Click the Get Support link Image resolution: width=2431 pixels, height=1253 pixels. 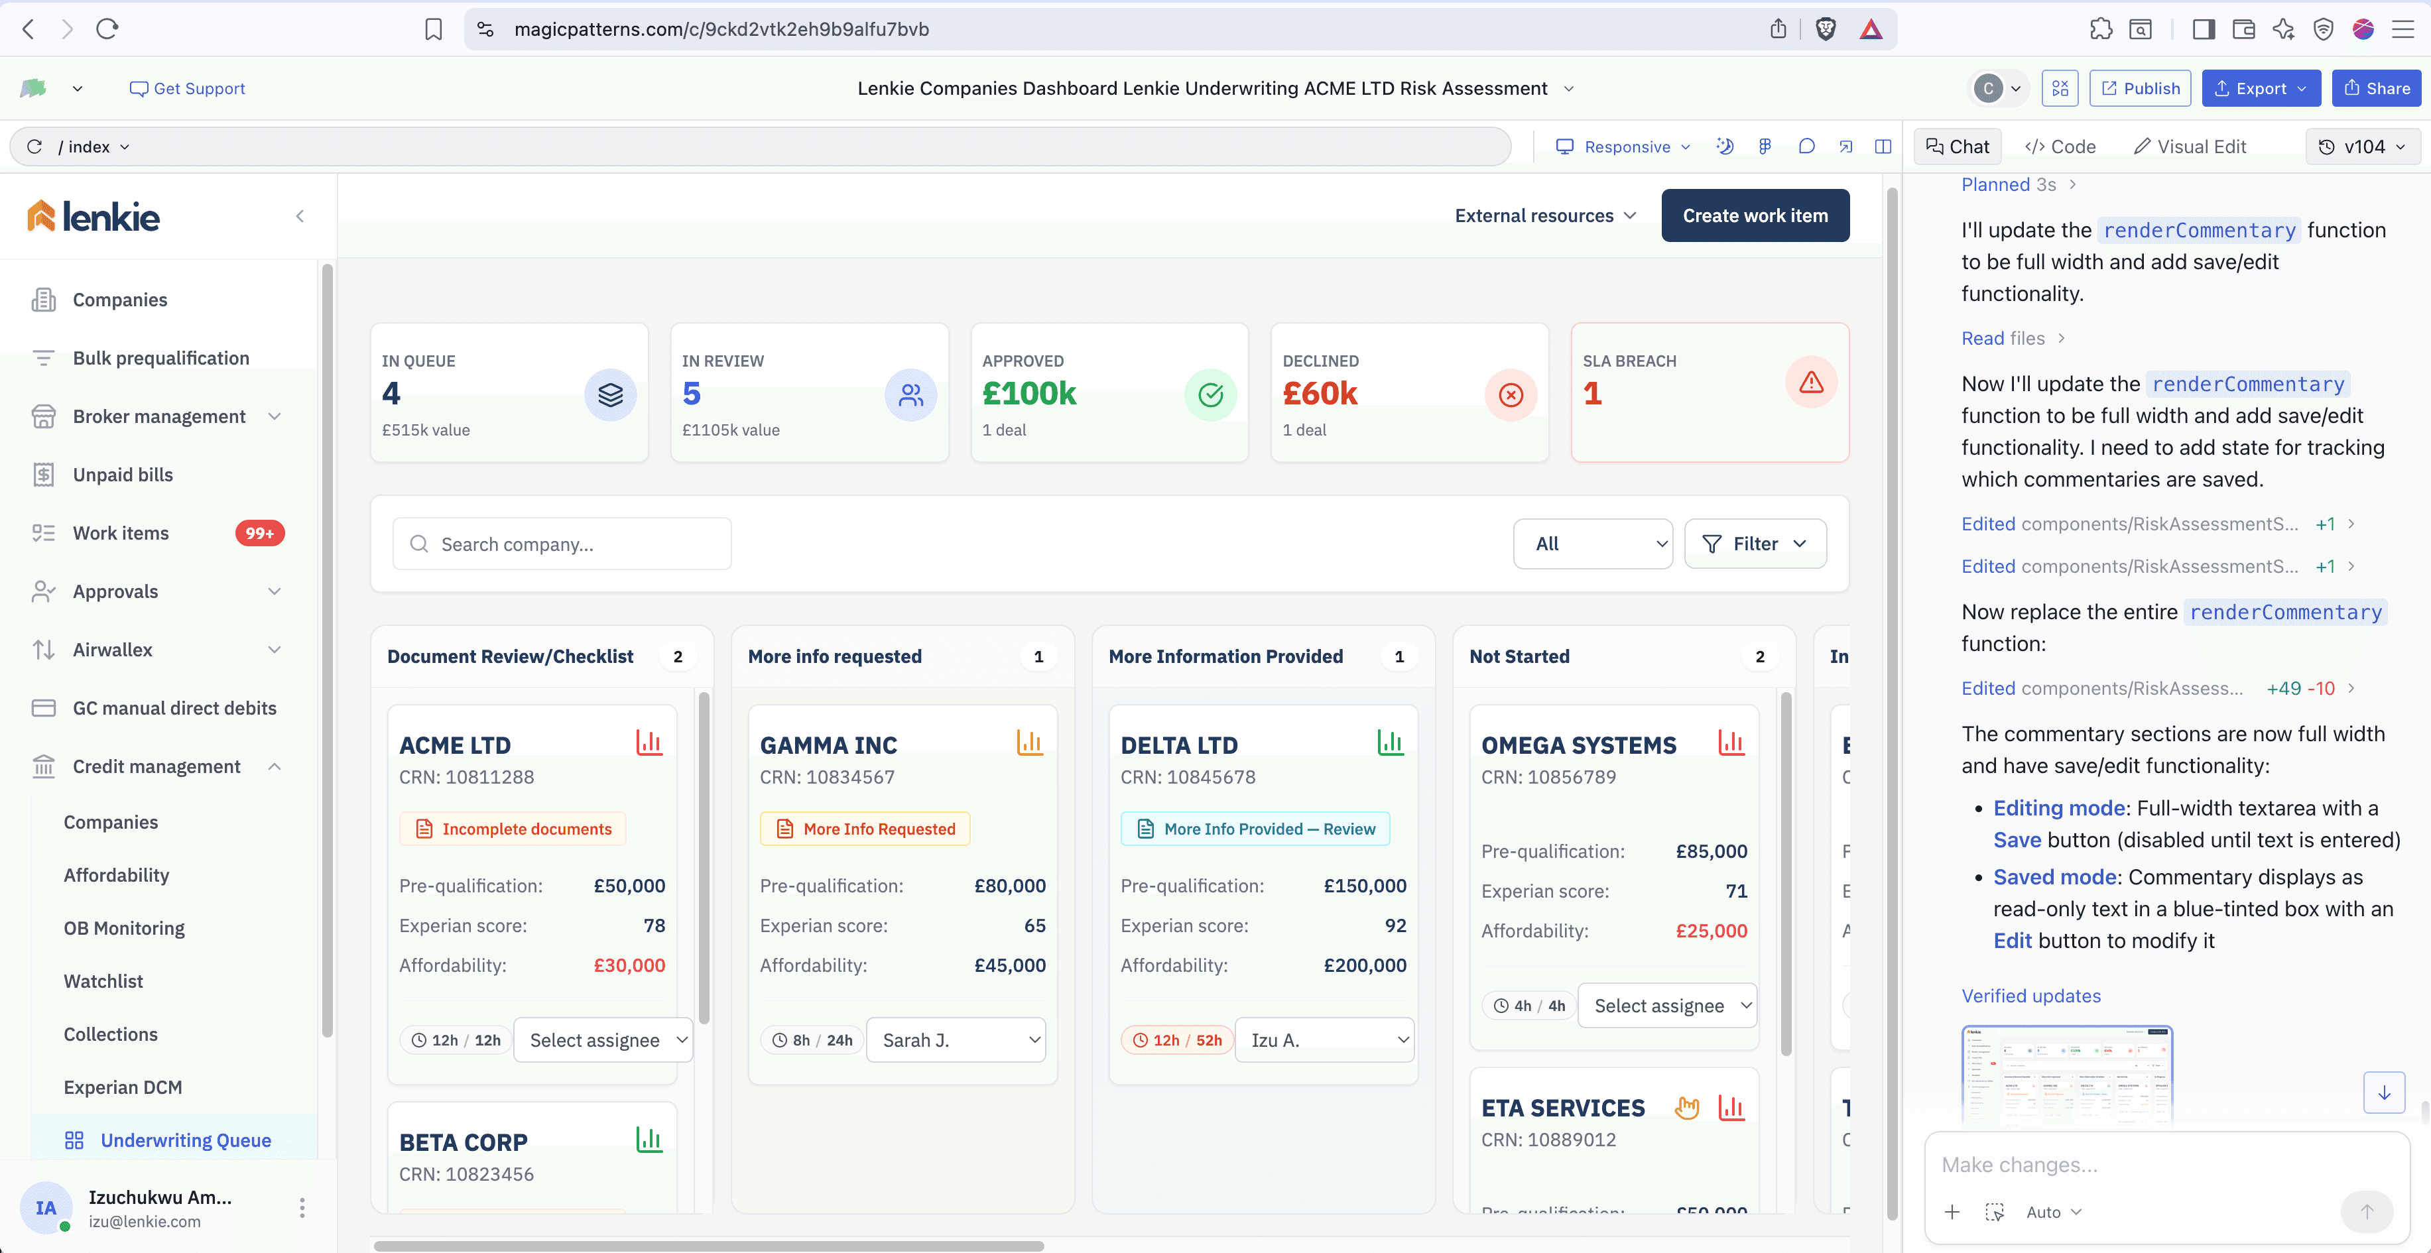pyautogui.click(x=187, y=88)
